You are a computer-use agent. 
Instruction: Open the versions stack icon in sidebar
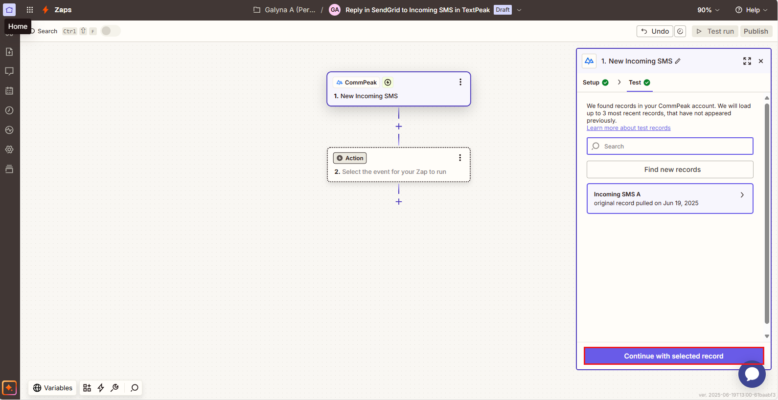pos(9,169)
